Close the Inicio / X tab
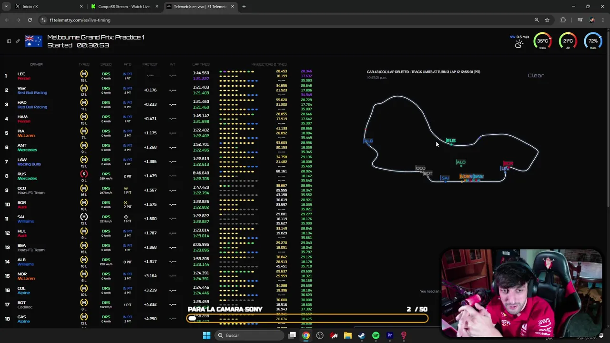The width and height of the screenshot is (610, 343). (81, 6)
